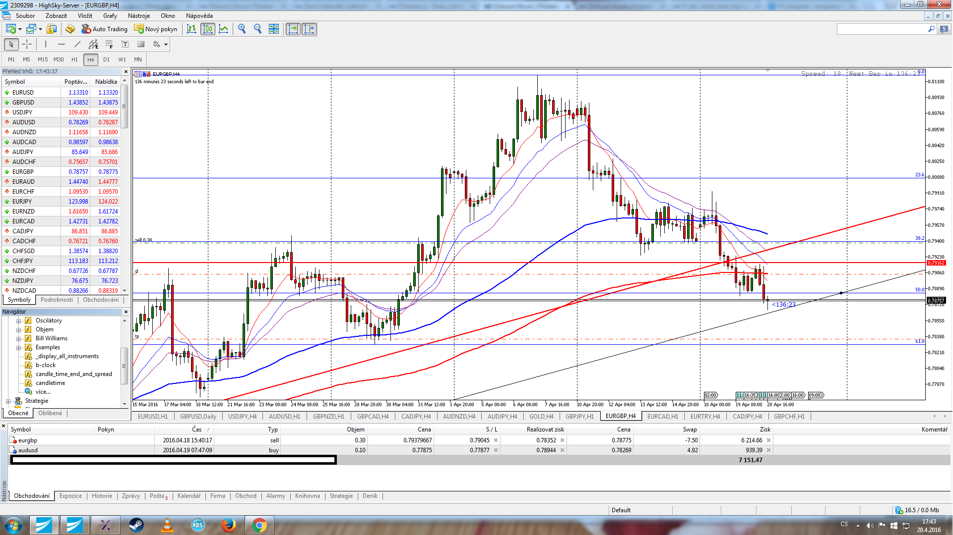Launch Firefox from the taskbar
Image resolution: width=953 pixels, height=535 pixels.
tap(228, 525)
